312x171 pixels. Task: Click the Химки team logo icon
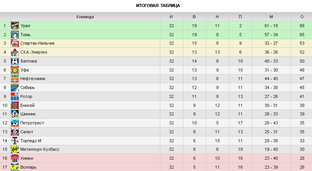coord(15,158)
